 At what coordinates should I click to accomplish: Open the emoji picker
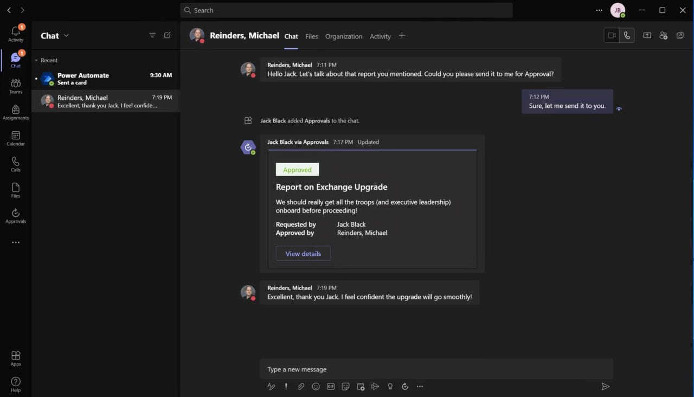click(316, 387)
